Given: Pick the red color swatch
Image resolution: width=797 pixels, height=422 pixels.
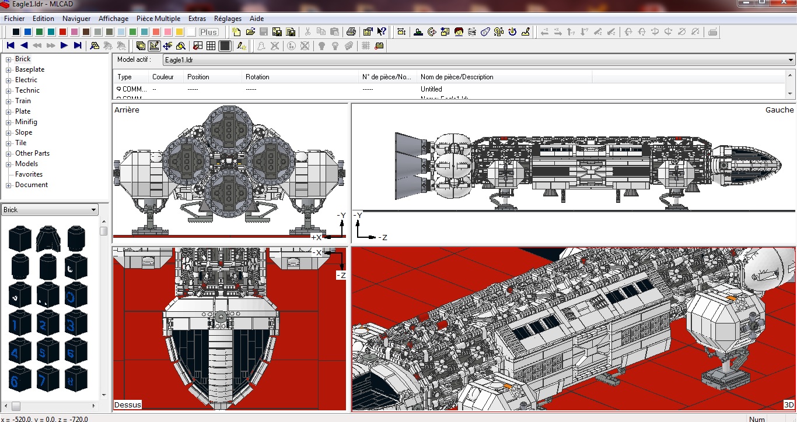Looking at the screenshot, I should 63,32.
